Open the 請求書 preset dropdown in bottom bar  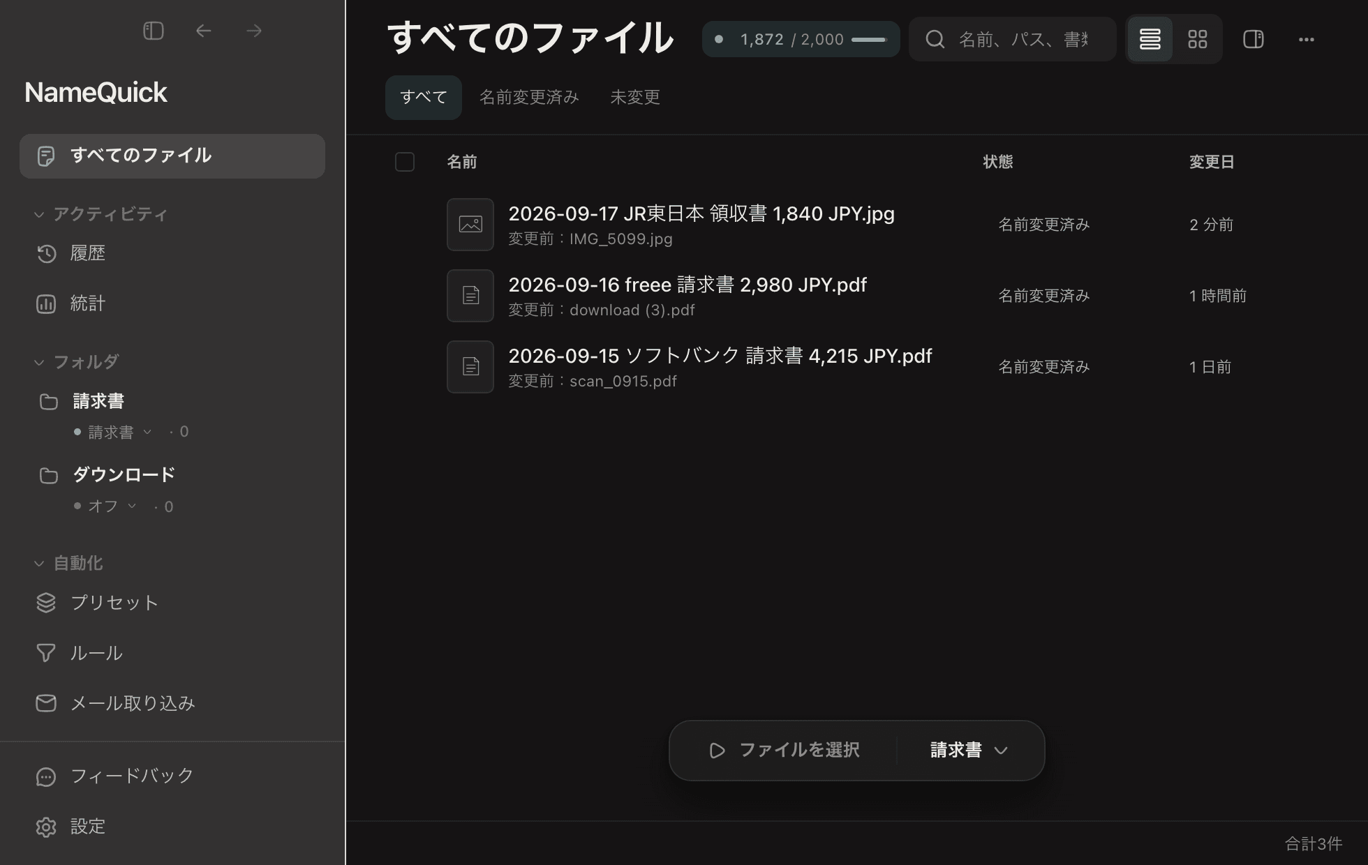pos(969,750)
